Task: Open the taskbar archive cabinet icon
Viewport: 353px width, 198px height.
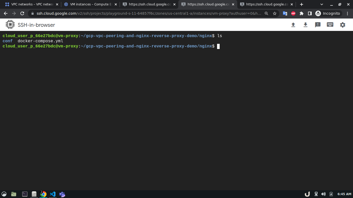Action: [x=34, y=194]
